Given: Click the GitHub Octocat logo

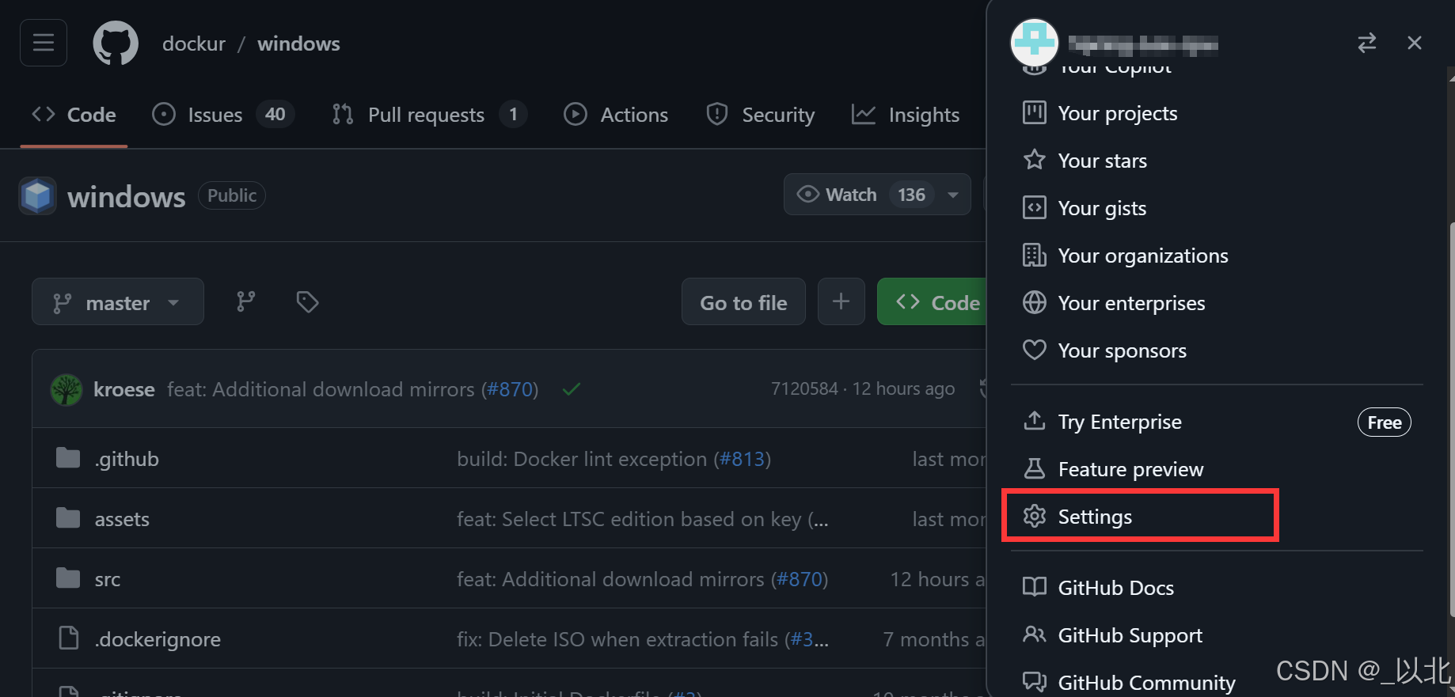Looking at the screenshot, I should (116, 43).
